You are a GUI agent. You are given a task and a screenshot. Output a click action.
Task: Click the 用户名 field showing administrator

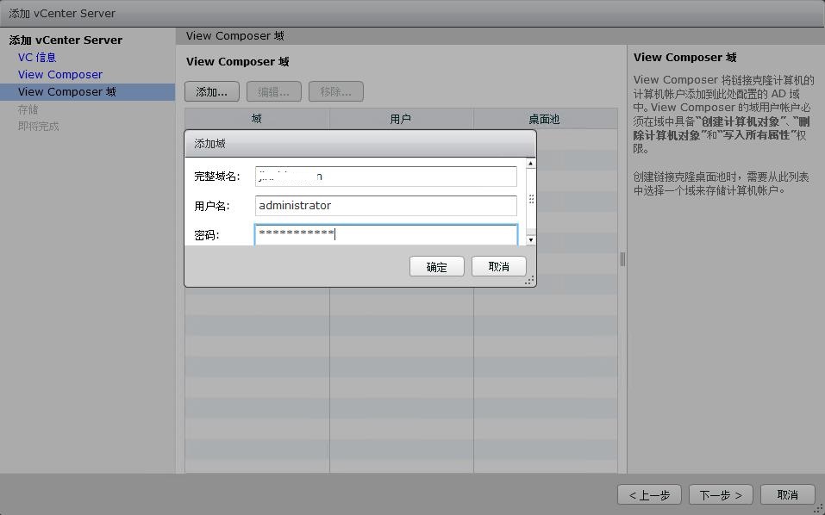point(385,205)
